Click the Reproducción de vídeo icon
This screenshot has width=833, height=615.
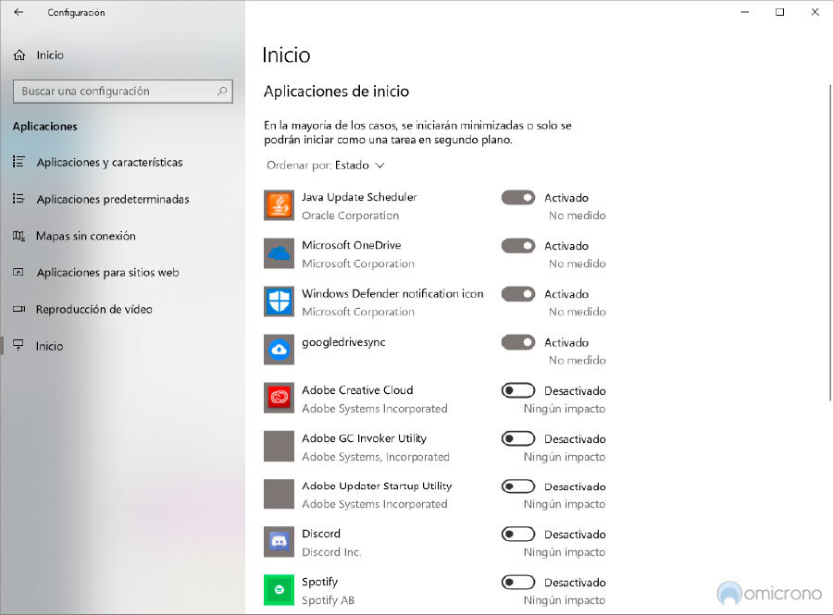(x=19, y=309)
